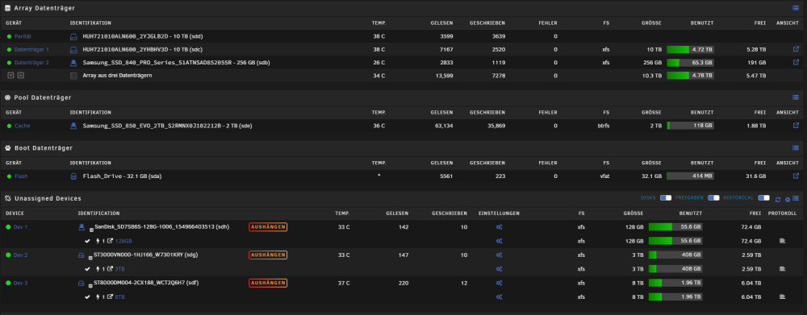The height and width of the screenshot is (315, 807).
Task: Open the list view icon in Pool Datenträger header
Action: tap(796, 97)
